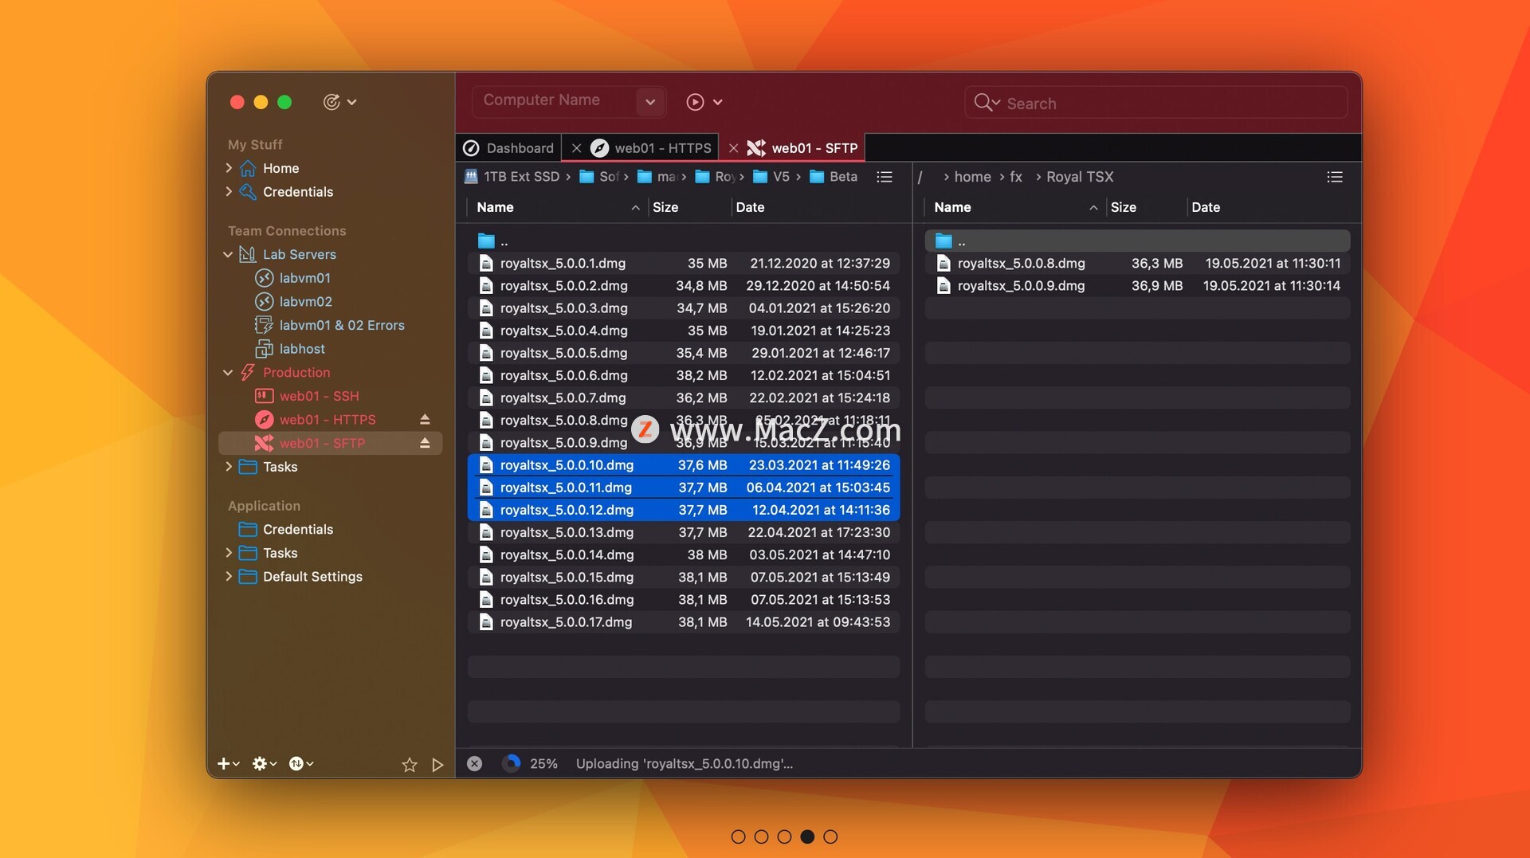1530x858 pixels.
Task: Open the gear settings menu in sidebar footer
Action: pyautogui.click(x=264, y=763)
